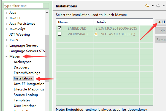Open Java EE Integration page
This screenshot has width=166, height=111.
(29, 84)
